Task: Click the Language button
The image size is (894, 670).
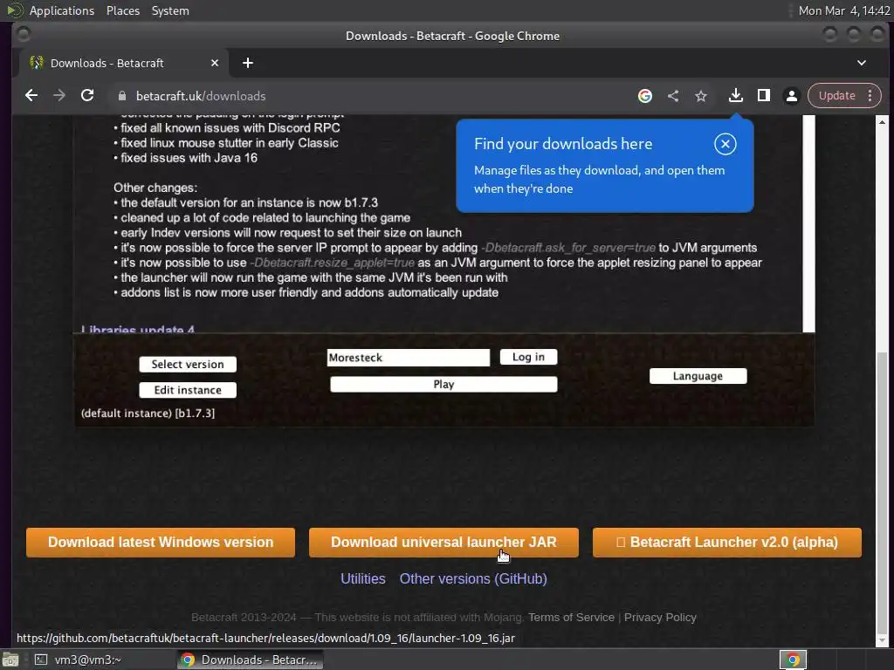Action: [x=698, y=376]
